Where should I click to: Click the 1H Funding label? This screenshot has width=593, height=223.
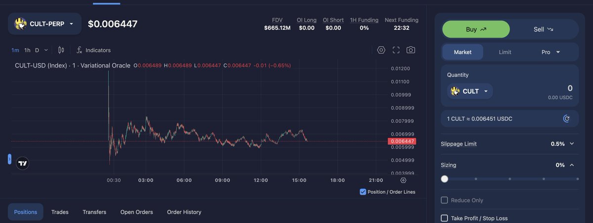pyautogui.click(x=364, y=20)
